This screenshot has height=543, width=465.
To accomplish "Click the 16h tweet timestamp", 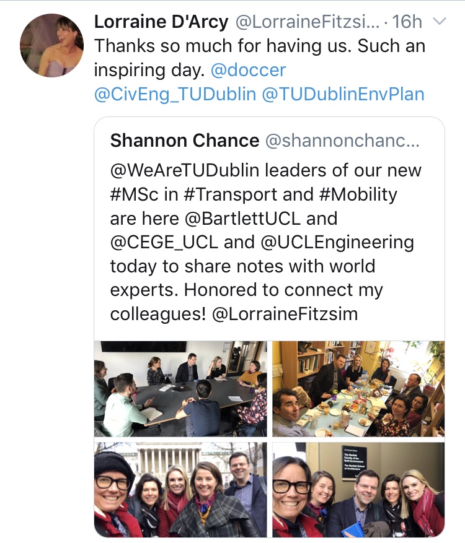I will click(407, 22).
